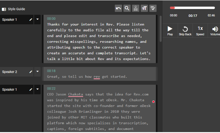The height and width of the screenshot is (133, 220).
Task: Click the underlined name 'Chakota'
Action: pyautogui.click(x=76, y=94)
